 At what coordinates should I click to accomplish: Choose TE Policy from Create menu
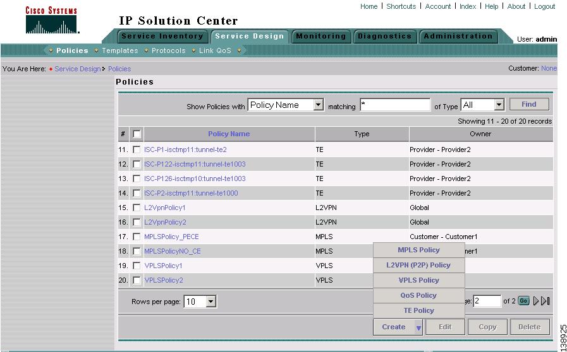click(x=418, y=310)
